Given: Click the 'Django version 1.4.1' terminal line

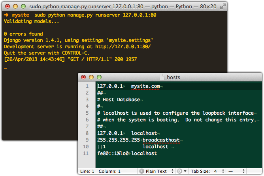Looking at the screenshot, I should tap(79, 40).
